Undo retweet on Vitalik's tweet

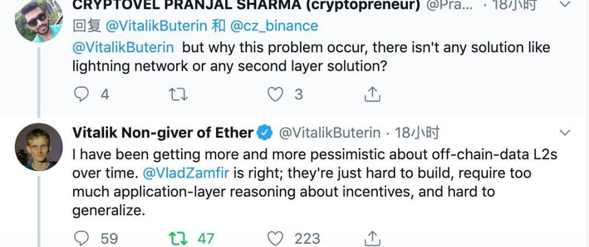coord(178,238)
